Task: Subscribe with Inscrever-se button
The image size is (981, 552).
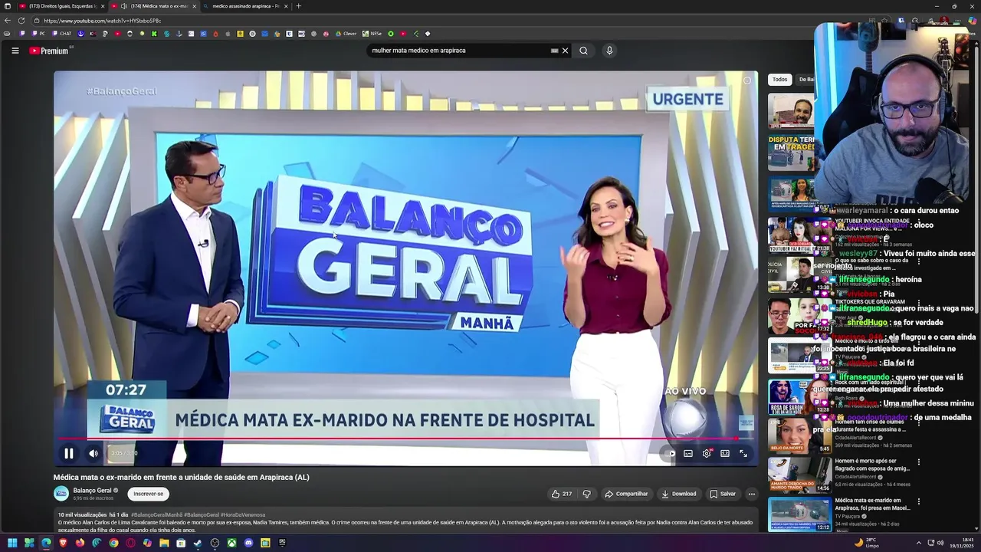Action: click(149, 494)
